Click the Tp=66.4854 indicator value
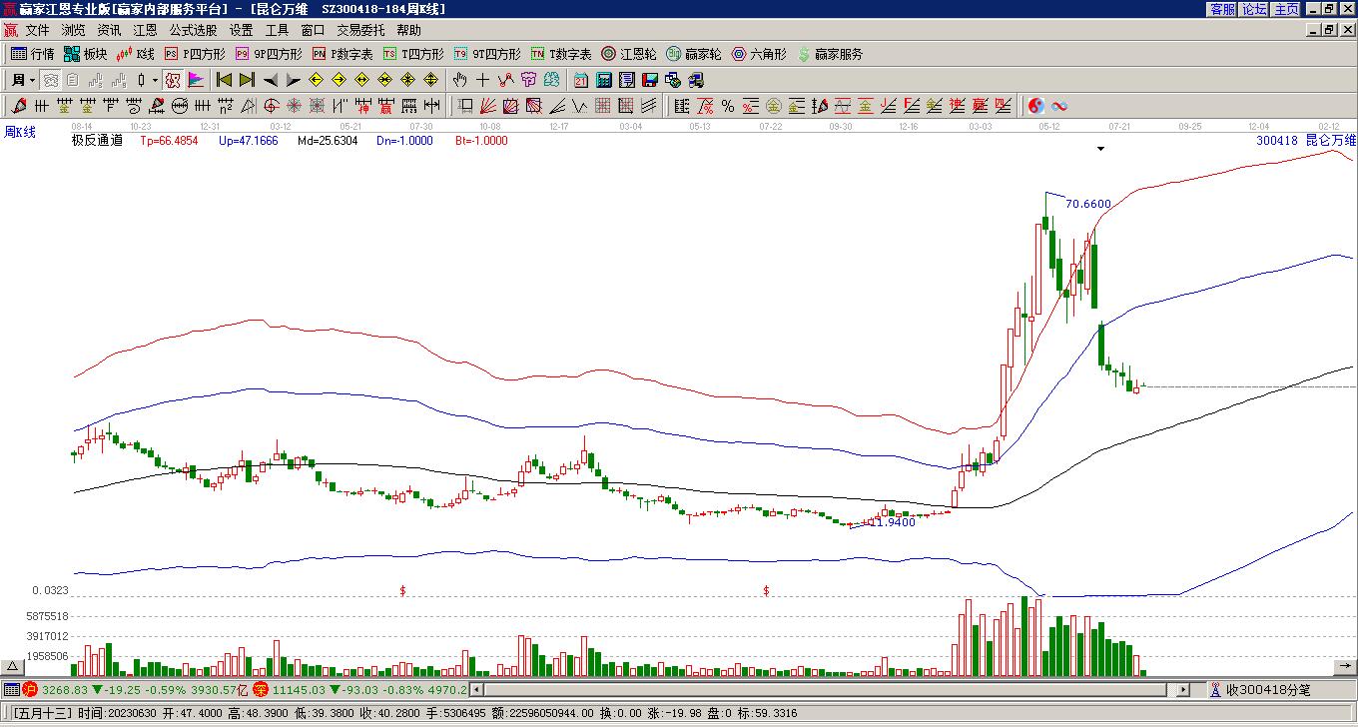This screenshot has height=727, width=1358. 169,141
